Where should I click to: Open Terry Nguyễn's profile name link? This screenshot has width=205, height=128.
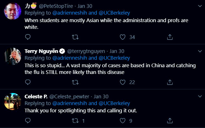[x=41, y=51]
